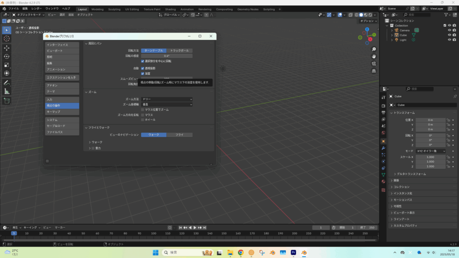The width and height of the screenshot is (459, 258).
Task: Open the オブジェクトモード dropdown
Action: point(28,15)
